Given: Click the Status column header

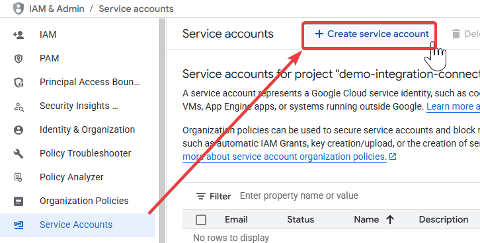Looking at the screenshot, I should (300, 219).
